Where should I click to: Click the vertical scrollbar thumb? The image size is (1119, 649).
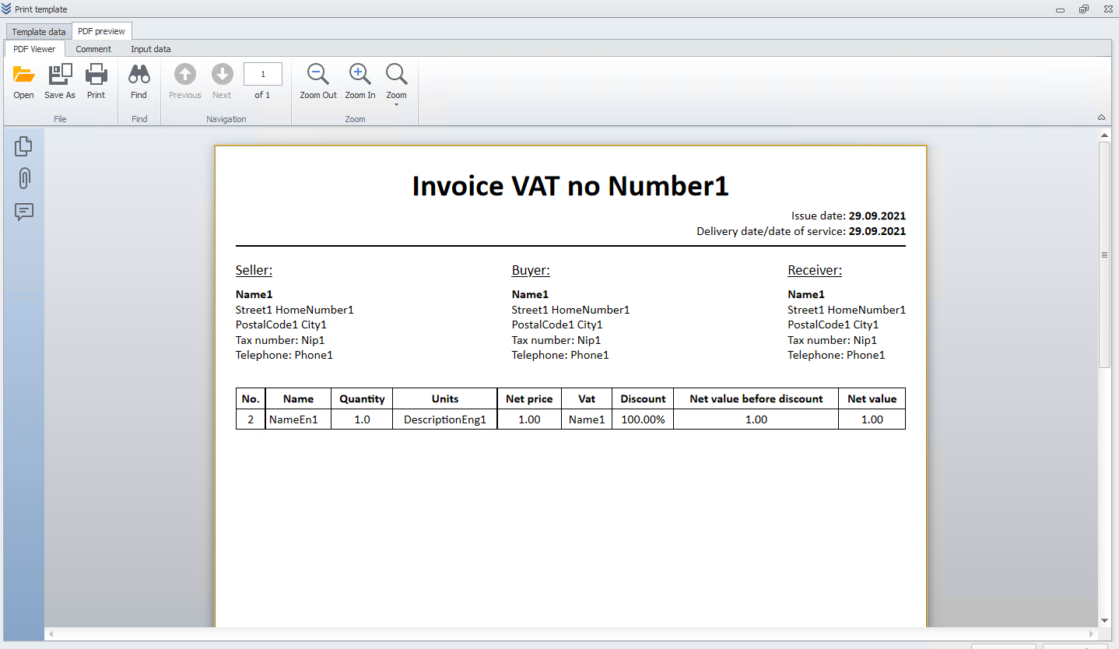pyautogui.click(x=1104, y=254)
